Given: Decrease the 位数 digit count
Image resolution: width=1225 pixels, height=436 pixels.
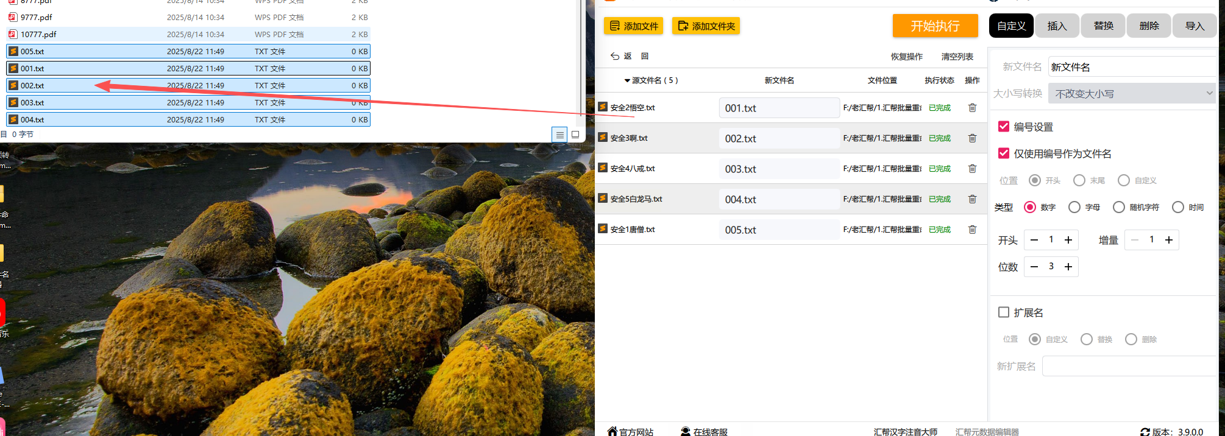Looking at the screenshot, I should 1034,267.
